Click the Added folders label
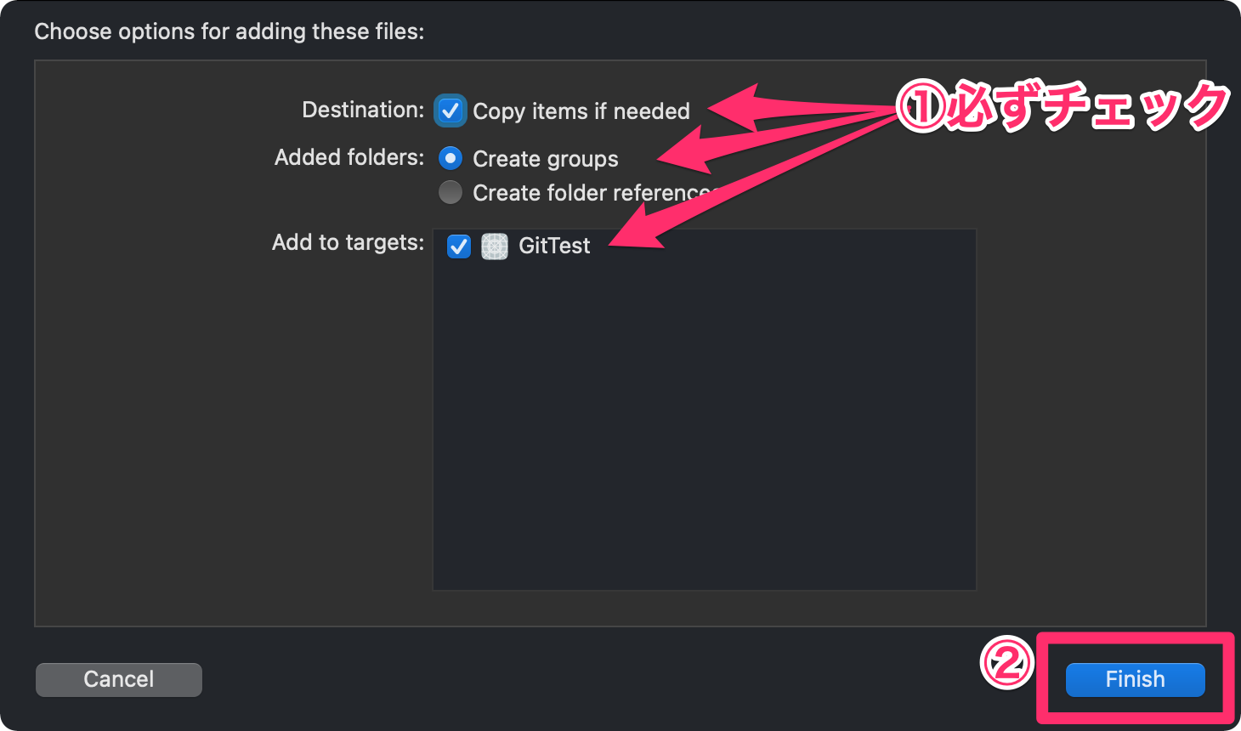Screen dimensions: 1241x731 348,157
